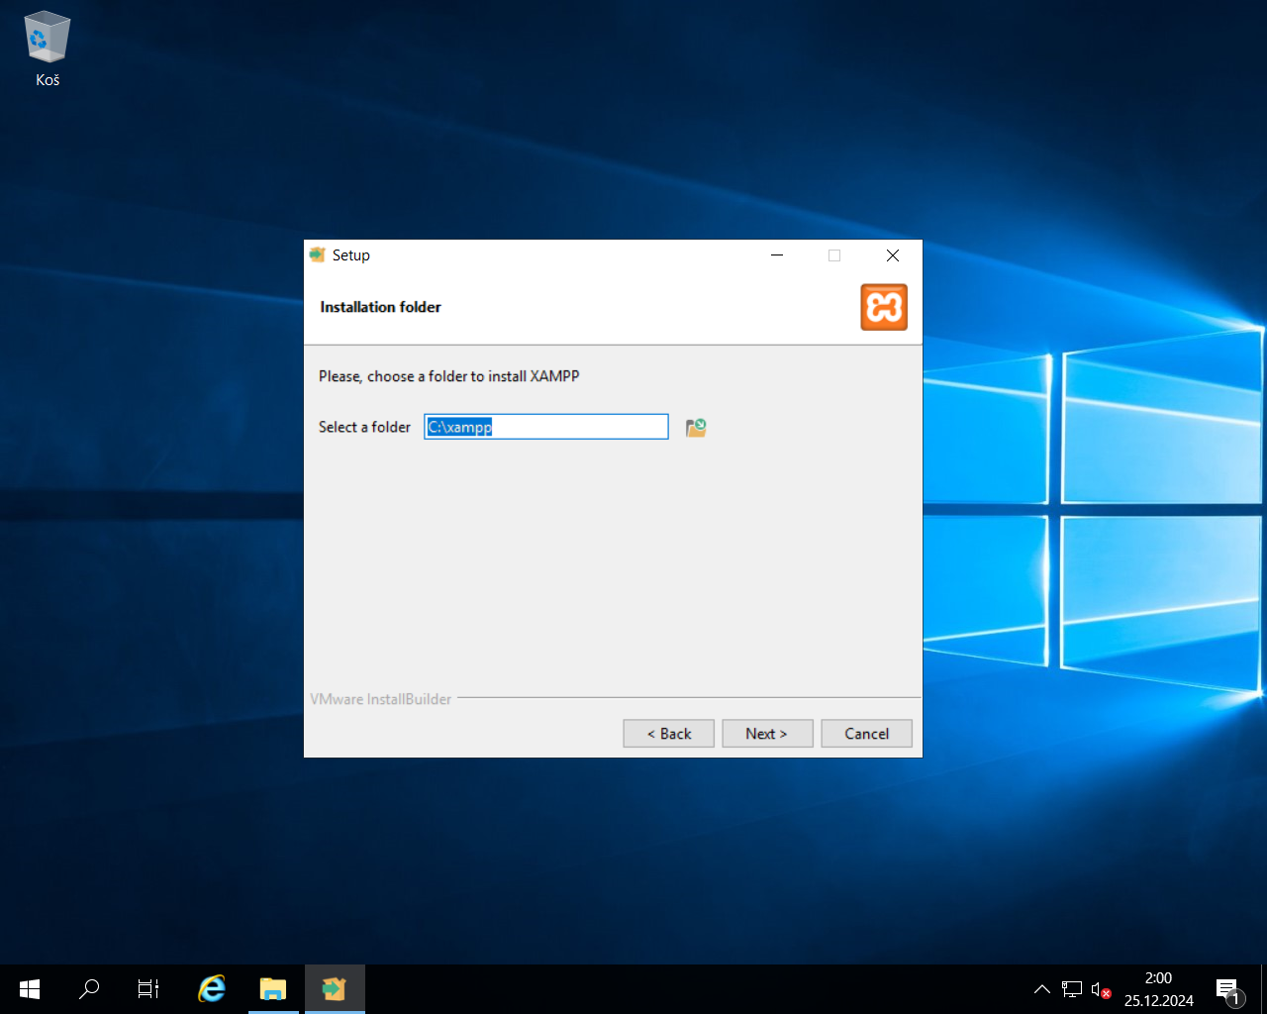The height and width of the screenshot is (1014, 1267).
Task: Open File Explorer from the taskbar
Action: click(273, 988)
